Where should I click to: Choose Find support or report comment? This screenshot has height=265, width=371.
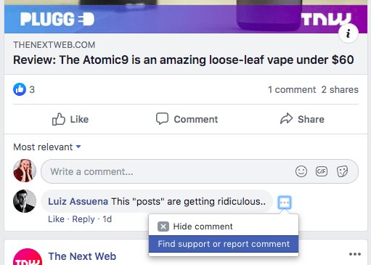pyautogui.click(x=224, y=244)
